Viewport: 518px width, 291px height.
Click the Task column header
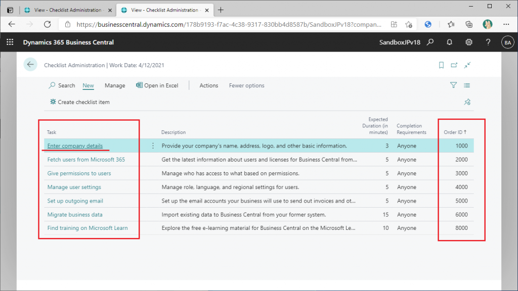click(x=52, y=132)
